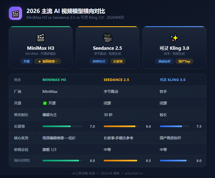Select the 开源 tag on MiniMax H3 card
This screenshot has width=215, height=178.
click(26, 61)
